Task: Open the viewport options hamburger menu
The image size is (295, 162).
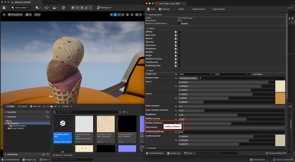Action: (4, 15)
